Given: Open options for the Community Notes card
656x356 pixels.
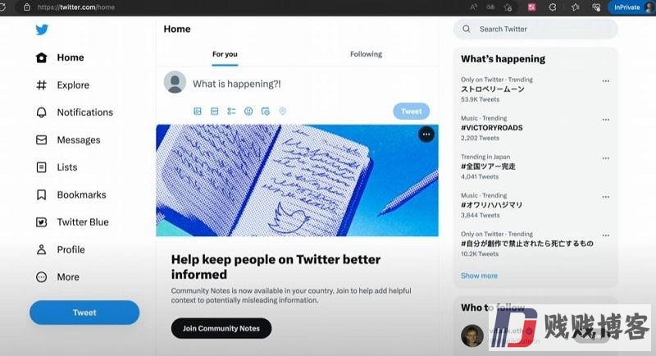Looking at the screenshot, I should [x=426, y=135].
